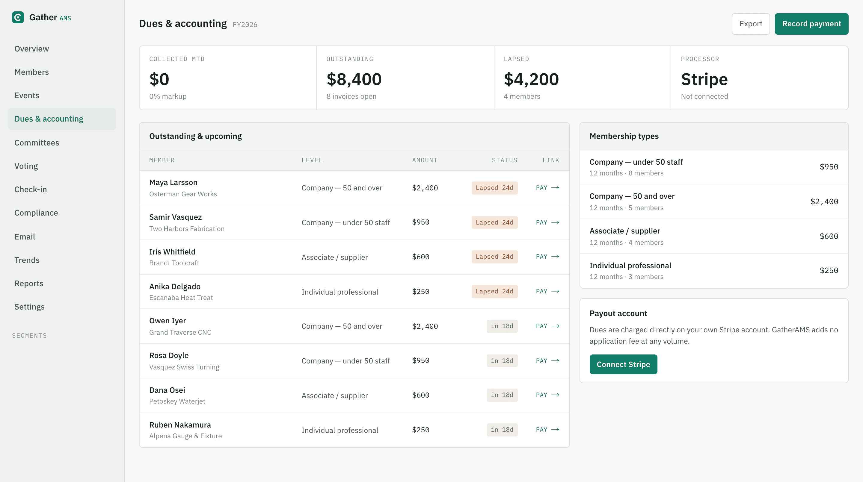
Task: Click the Connect Stripe button
Action: click(623, 364)
